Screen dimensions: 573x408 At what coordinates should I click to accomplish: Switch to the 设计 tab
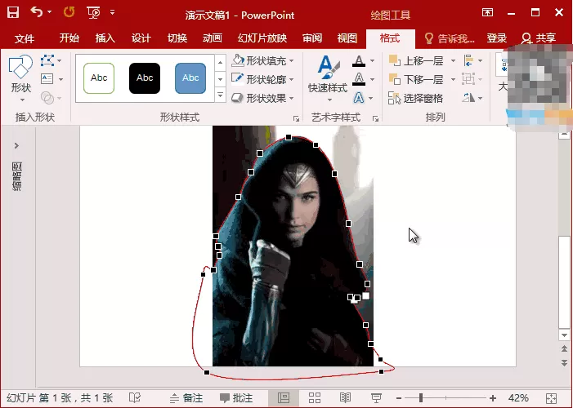[141, 38]
